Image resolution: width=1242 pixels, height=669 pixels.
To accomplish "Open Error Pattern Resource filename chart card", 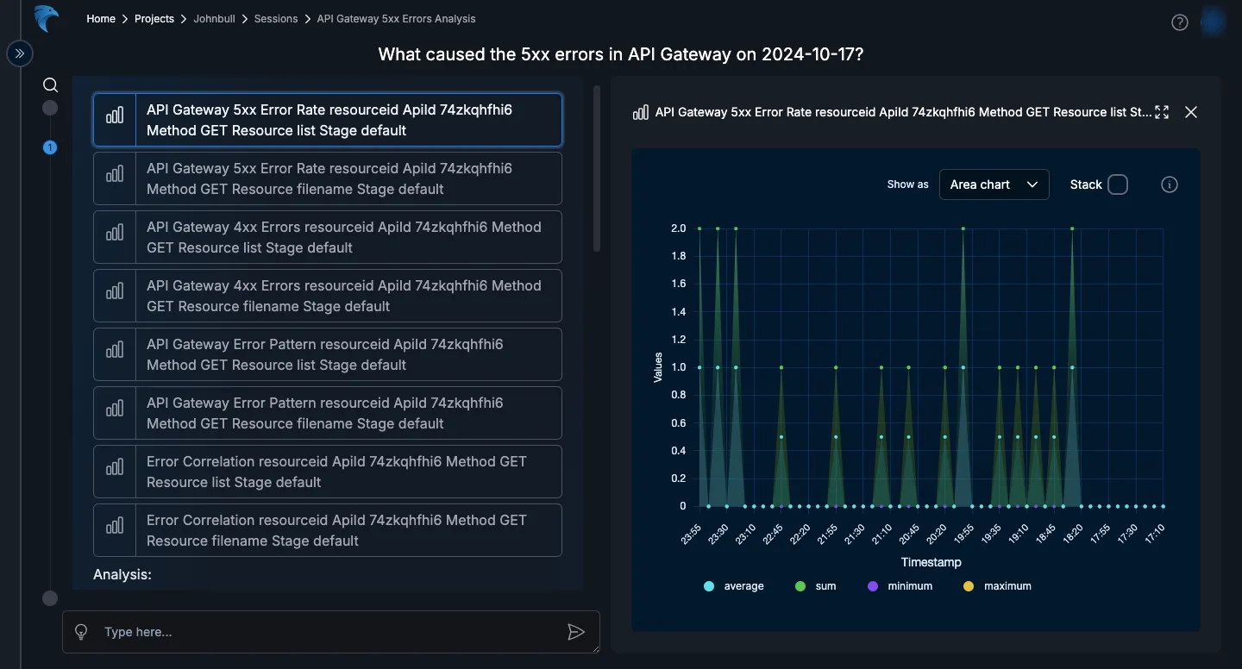I will tap(328, 413).
